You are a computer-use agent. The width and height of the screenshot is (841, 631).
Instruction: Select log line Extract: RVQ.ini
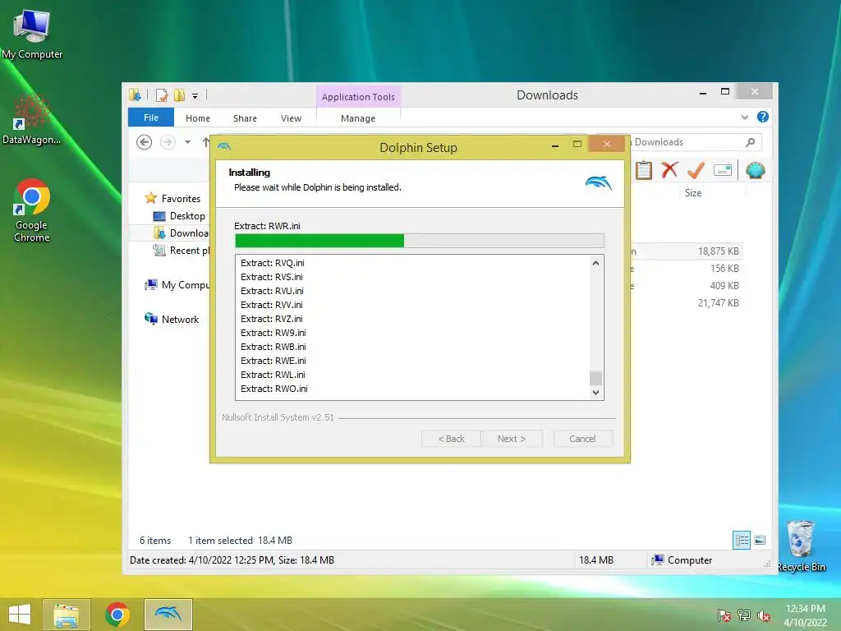point(273,263)
